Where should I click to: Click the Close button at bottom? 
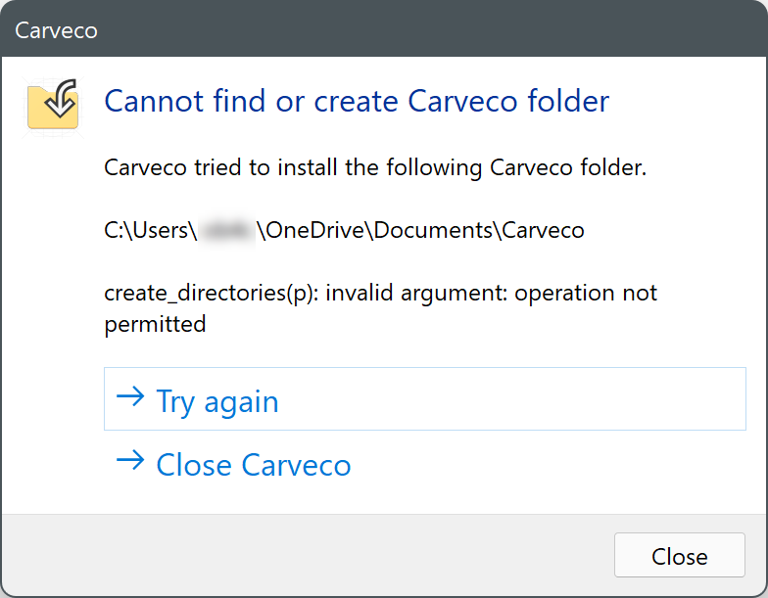[x=680, y=556]
